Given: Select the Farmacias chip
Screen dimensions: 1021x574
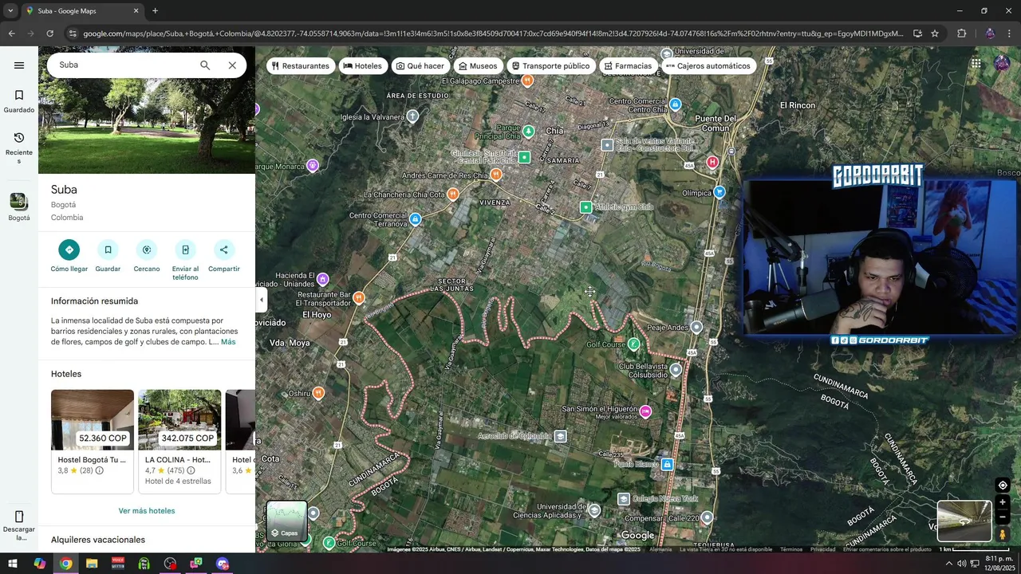Looking at the screenshot, I should 628,66.
